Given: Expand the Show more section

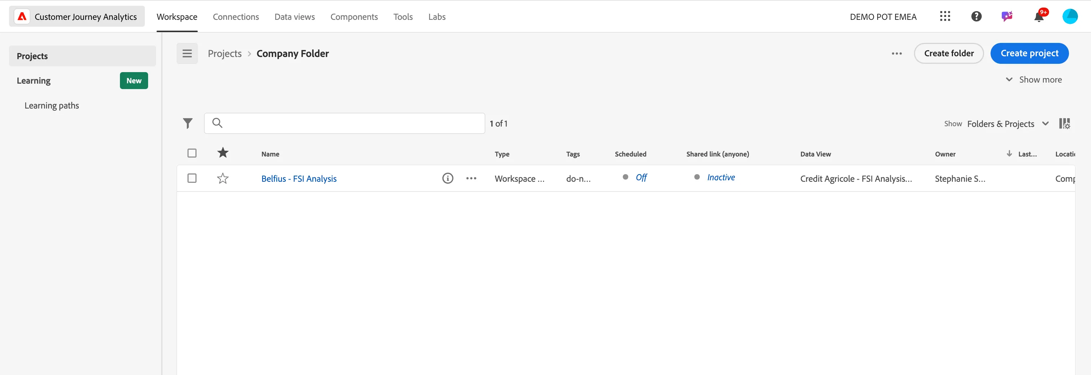Looking at the screenshot, I should (1034, 79).
